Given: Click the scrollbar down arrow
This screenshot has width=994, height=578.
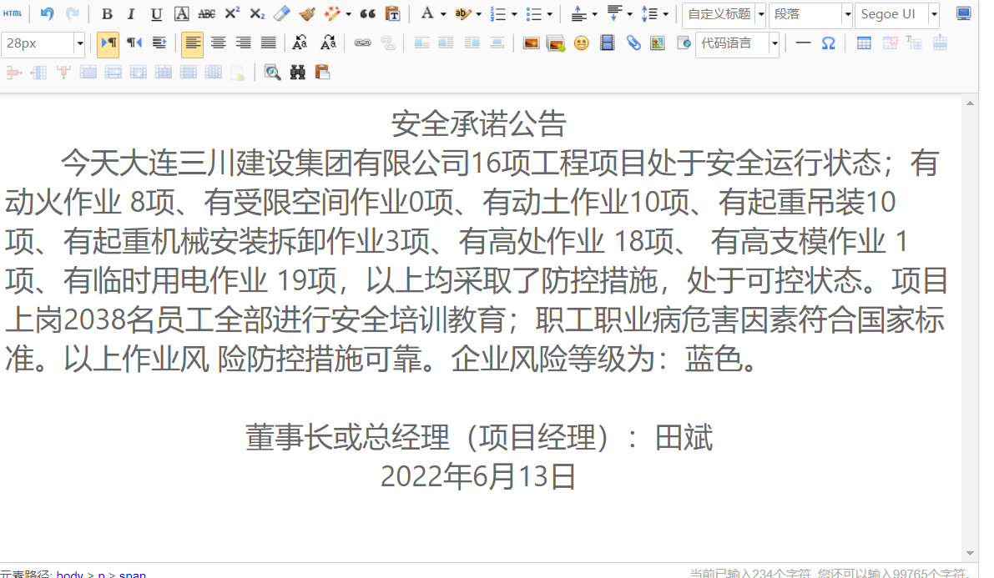Looking at the screenshot, I should coord(970,553).
